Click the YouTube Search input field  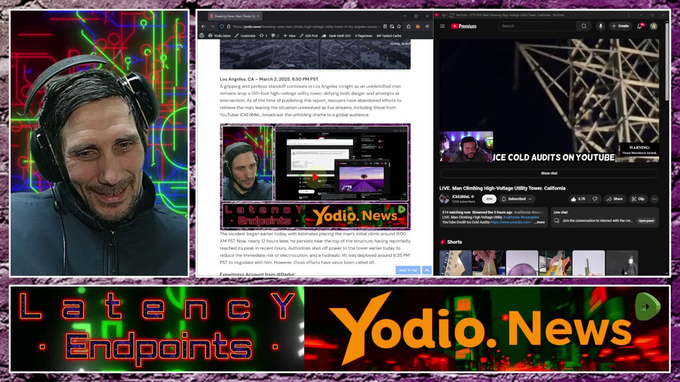click(x=538, y=26)
